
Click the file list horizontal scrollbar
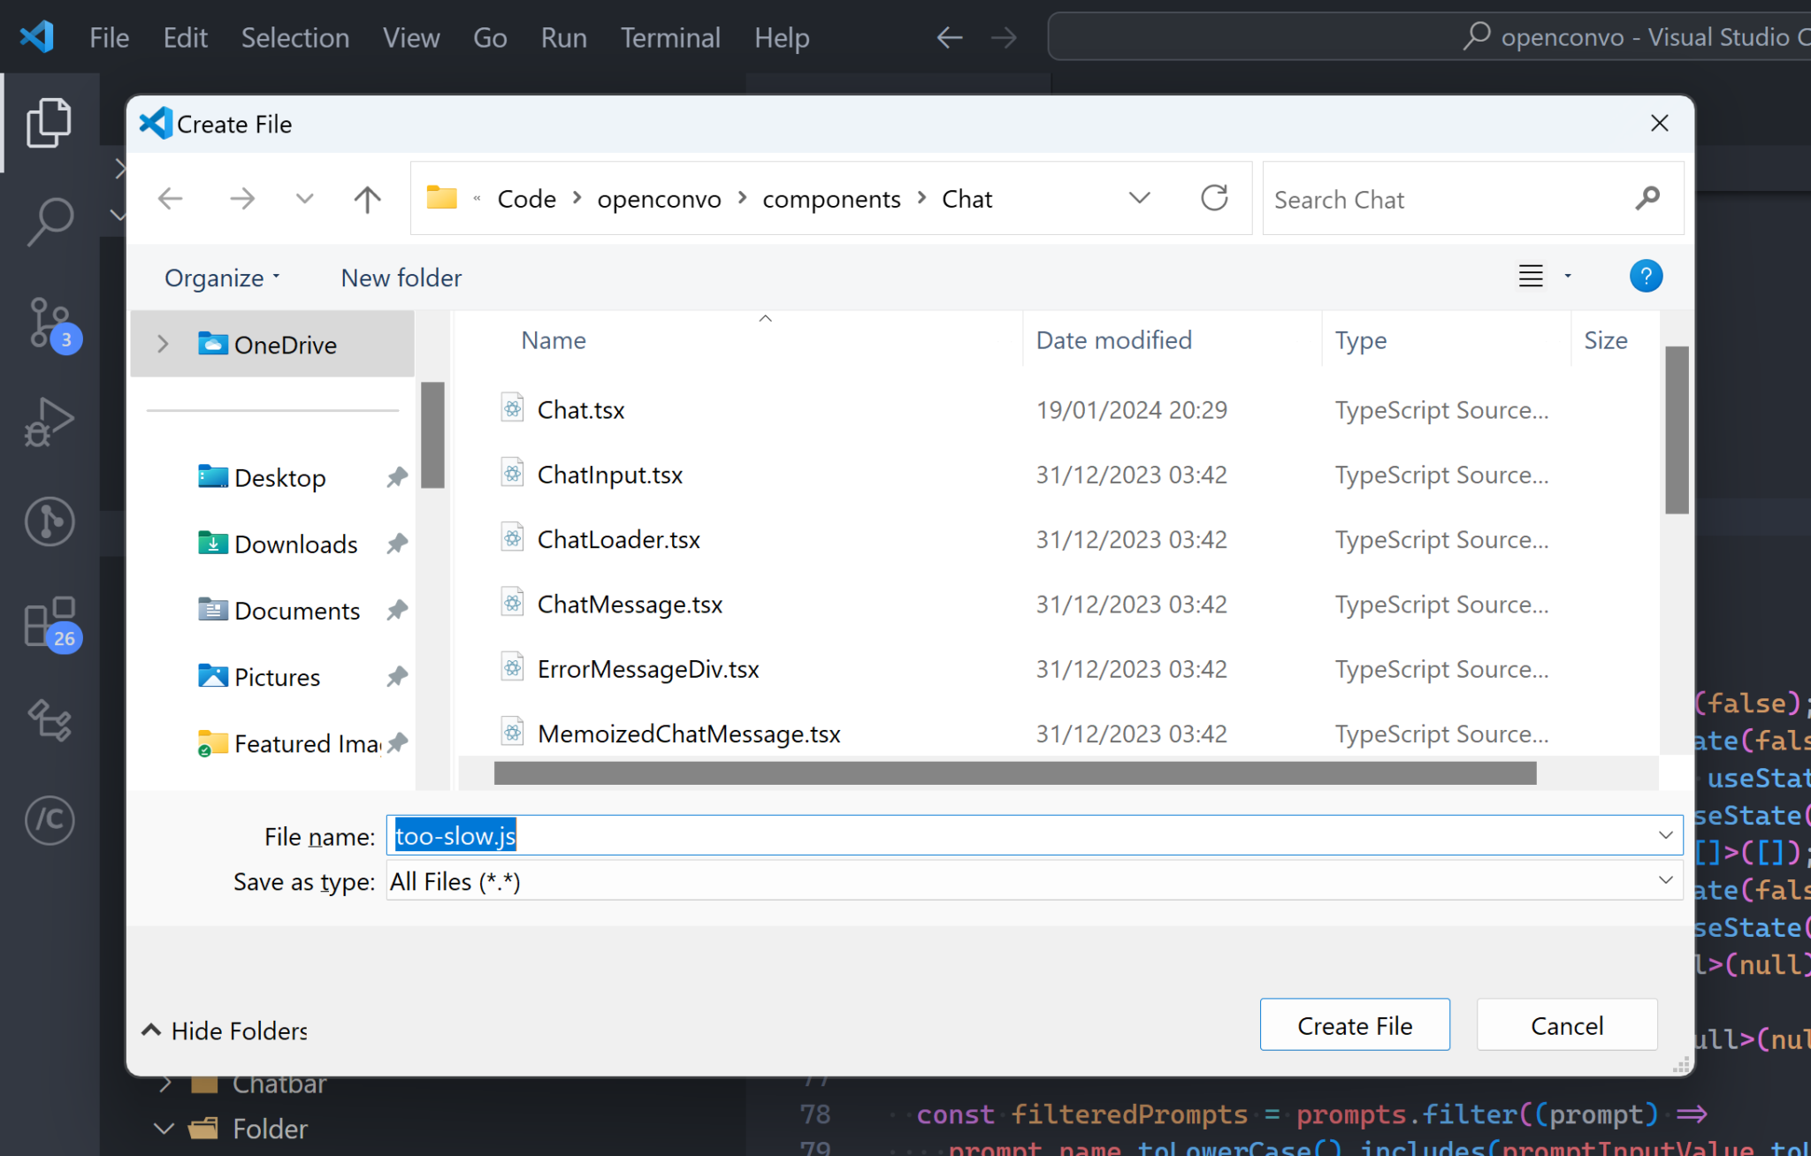[1015, 773]
